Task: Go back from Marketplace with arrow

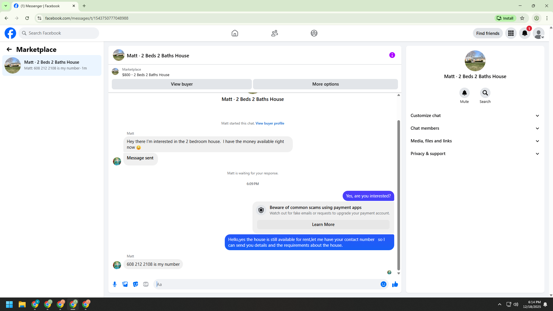Action: [9, 50]
